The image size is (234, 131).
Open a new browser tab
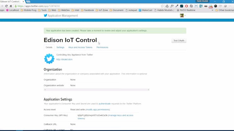pyautogui.click(x=28, y=2)
